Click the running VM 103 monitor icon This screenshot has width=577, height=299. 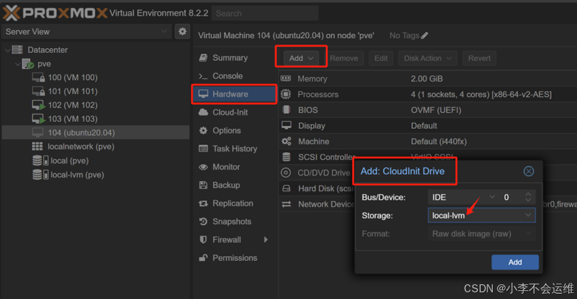38,119
